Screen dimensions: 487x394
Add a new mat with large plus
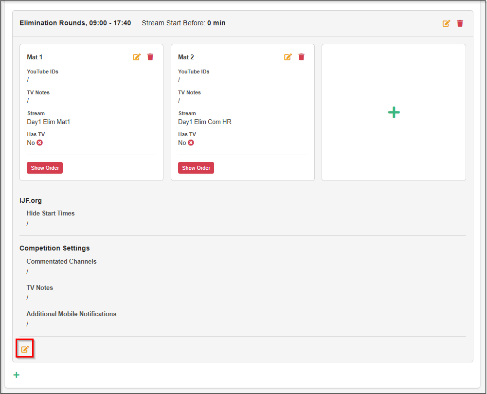point(394,113)
